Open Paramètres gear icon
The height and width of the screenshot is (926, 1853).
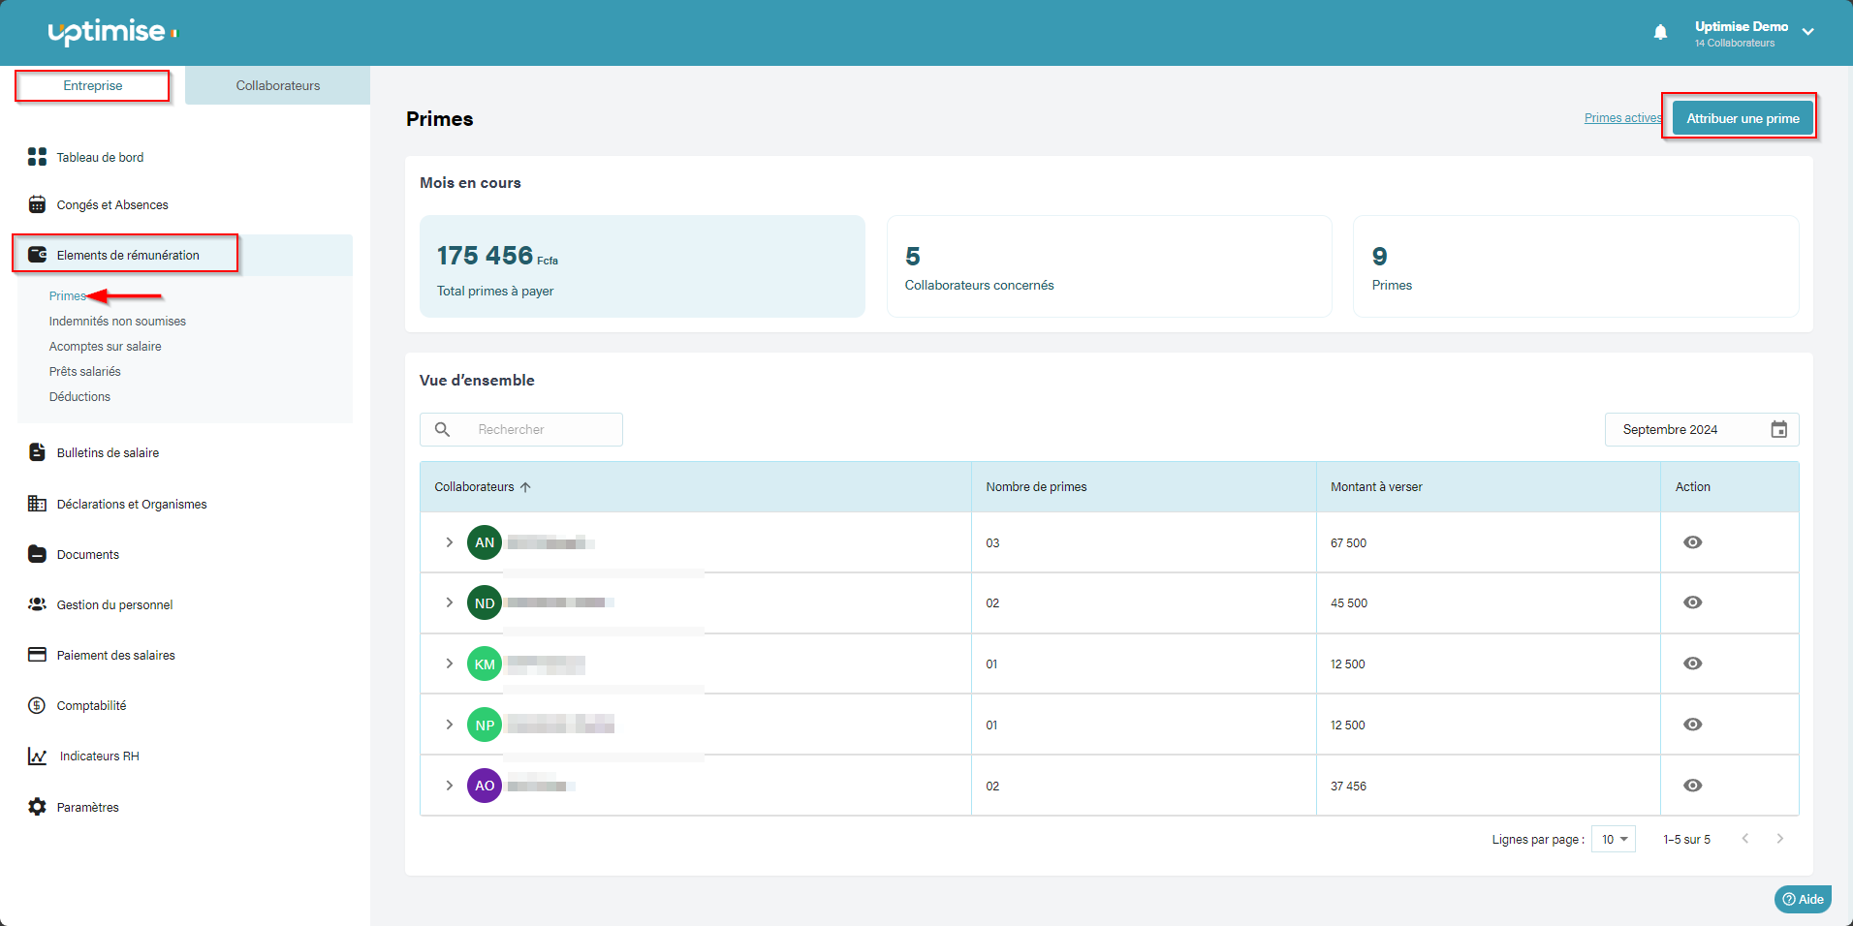pyautogui.click(x=37, y=807)
